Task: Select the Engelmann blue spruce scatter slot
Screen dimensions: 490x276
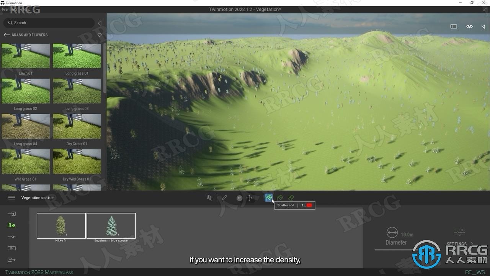Action: [111, 226]
